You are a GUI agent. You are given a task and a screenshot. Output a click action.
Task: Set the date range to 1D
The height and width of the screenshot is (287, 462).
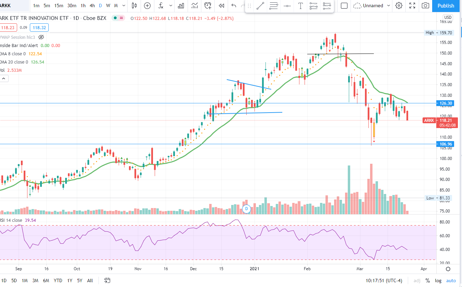4,280
